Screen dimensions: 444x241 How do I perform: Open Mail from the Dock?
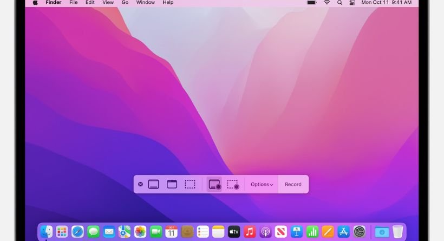click(x=109, y=232)
